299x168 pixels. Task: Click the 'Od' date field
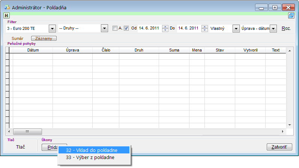[149, 28]
